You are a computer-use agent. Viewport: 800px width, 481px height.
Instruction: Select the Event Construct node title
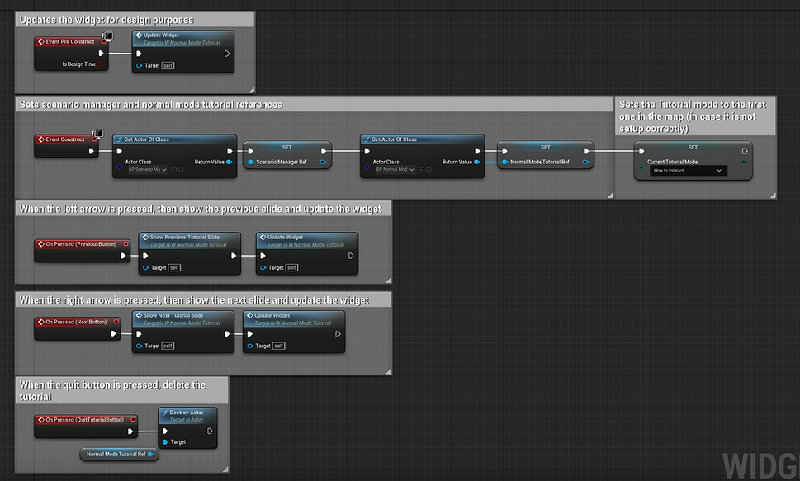[64, 139]
